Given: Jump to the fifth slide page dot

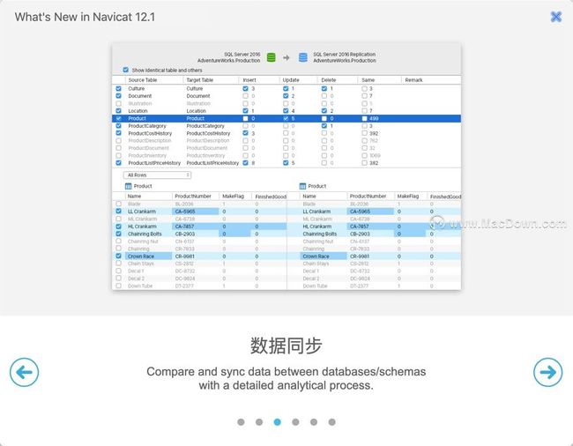Looking at the screenshot, I should tap(314, 422).
